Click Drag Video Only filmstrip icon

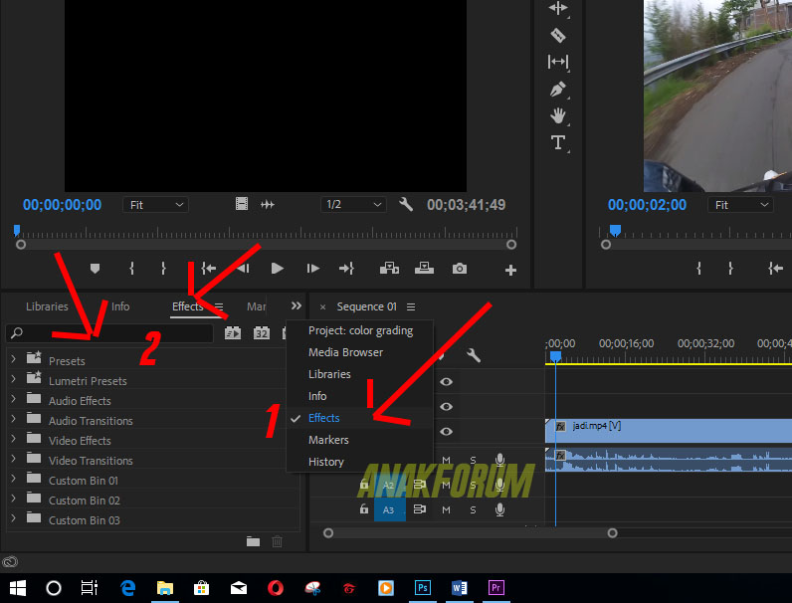click(x=242, y=204)
